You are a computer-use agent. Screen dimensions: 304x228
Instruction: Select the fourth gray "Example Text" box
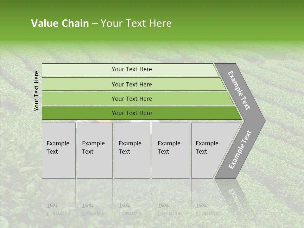pyautogui.click(x=170, y=150)
